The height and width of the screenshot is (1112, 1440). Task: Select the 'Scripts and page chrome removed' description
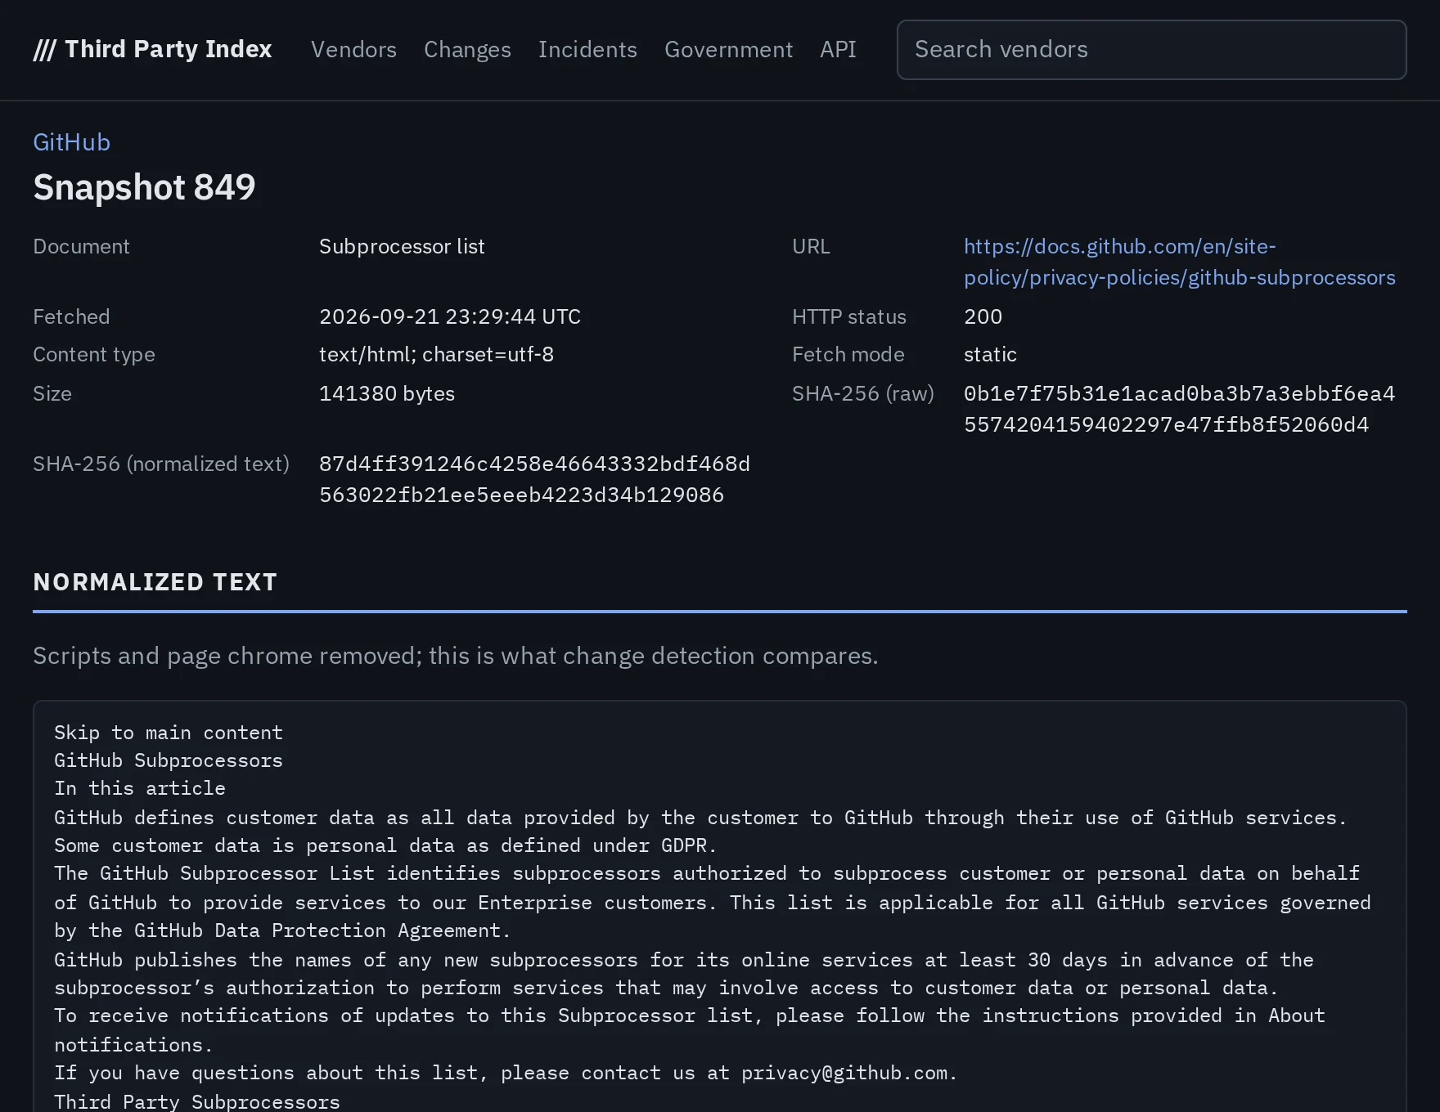455,656
